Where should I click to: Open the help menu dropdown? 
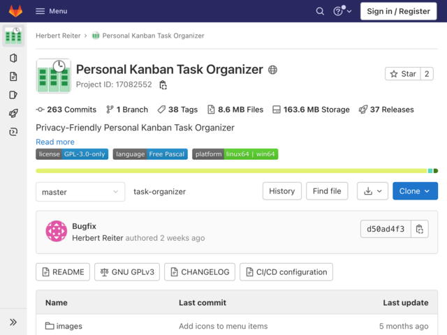pyautogui.click(x=342, y=11)
